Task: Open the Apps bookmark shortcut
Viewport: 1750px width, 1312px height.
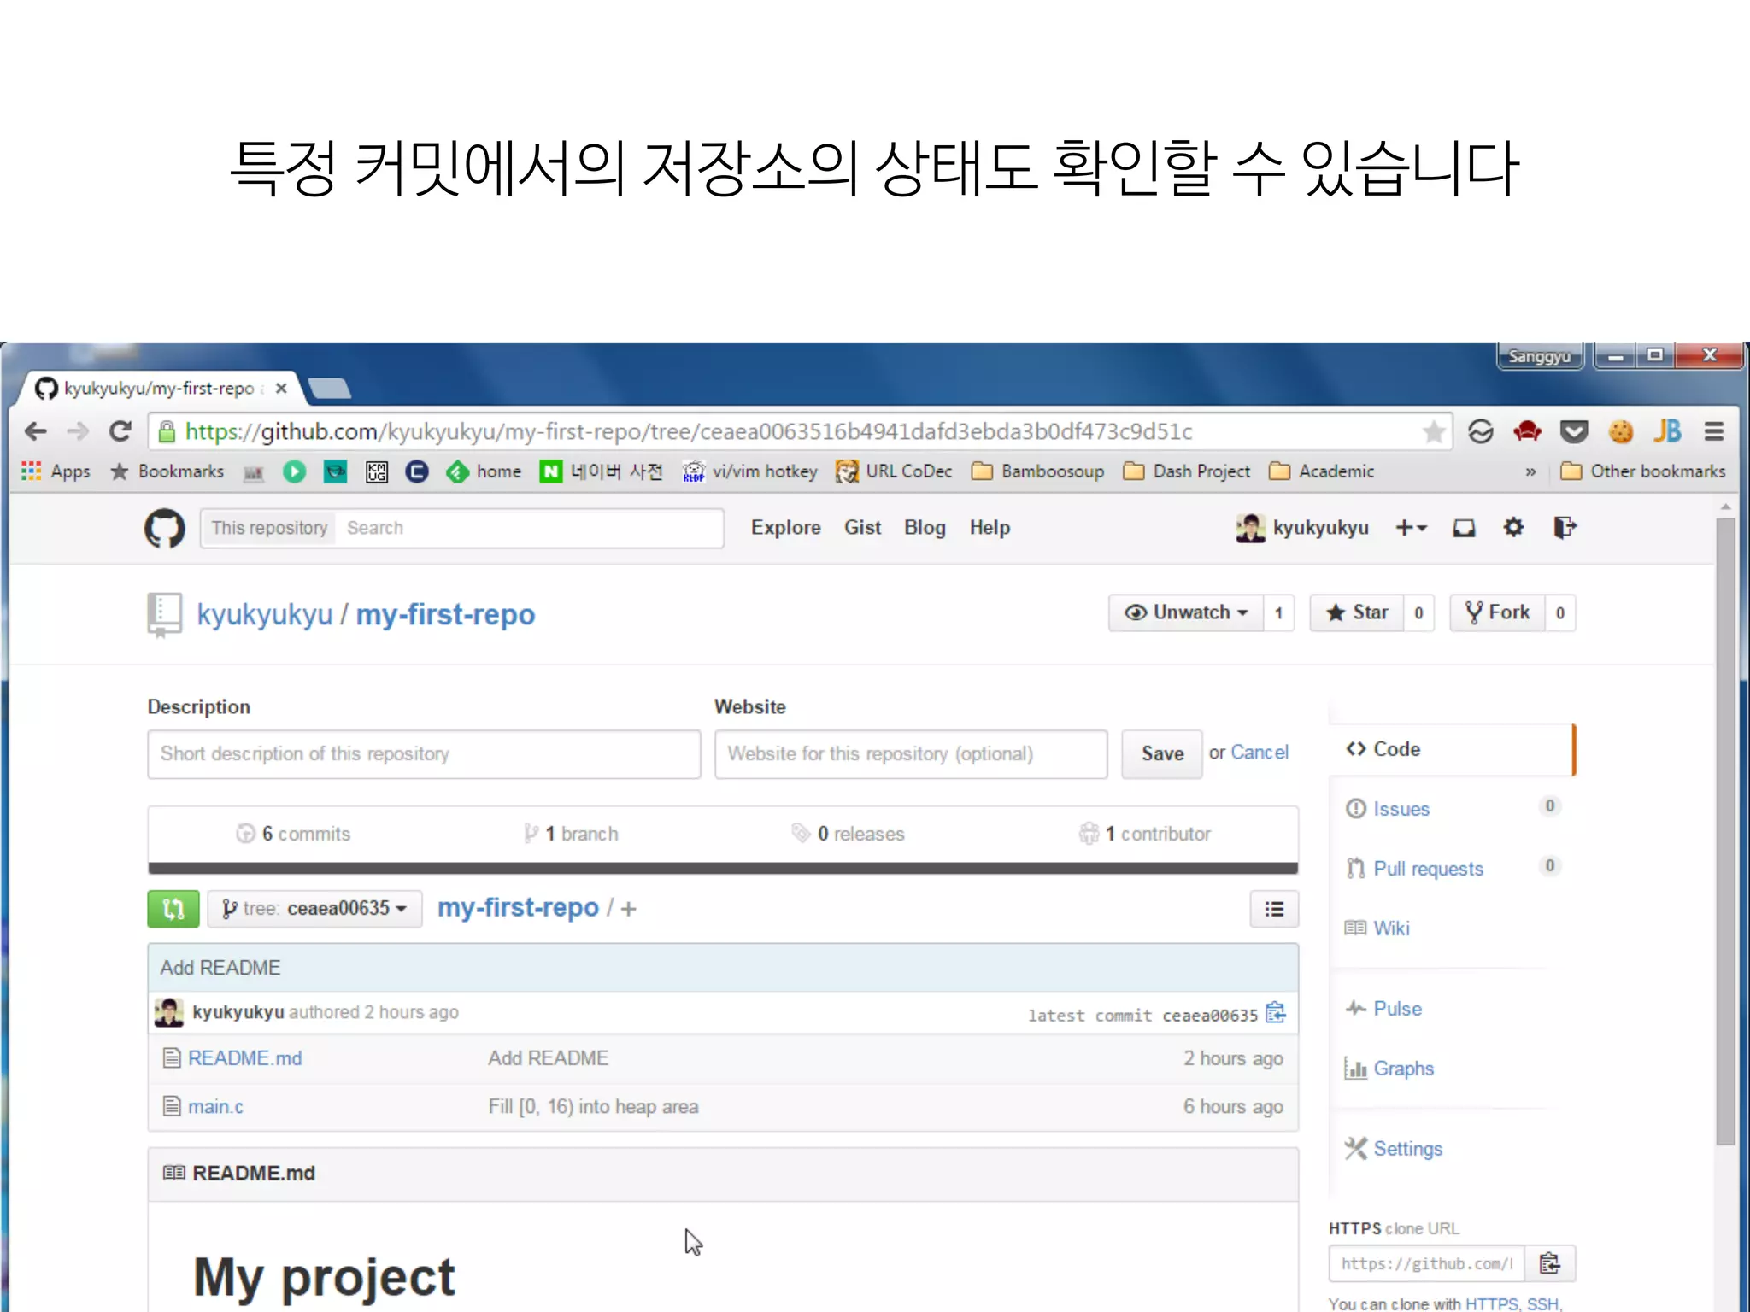Action: pos(56,471)
